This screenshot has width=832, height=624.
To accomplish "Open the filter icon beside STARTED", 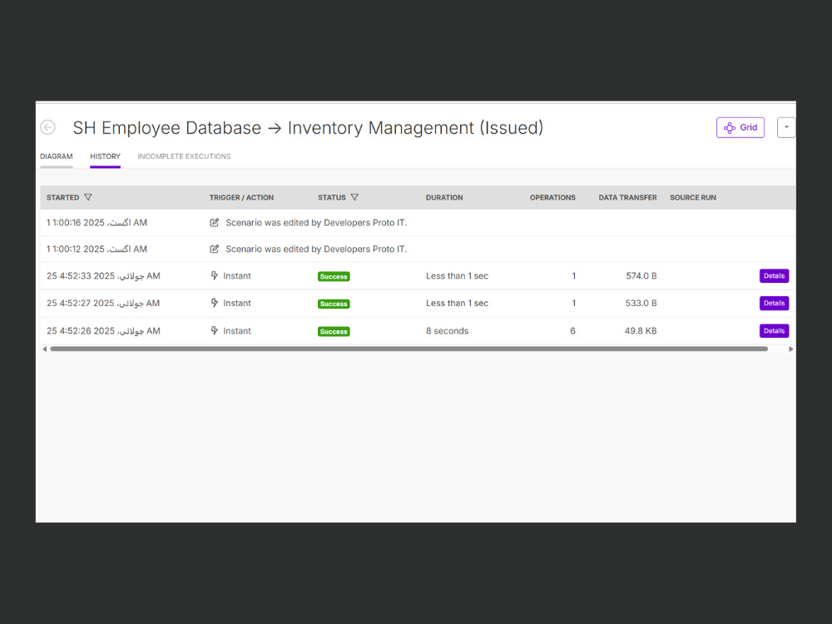I will pyautogui.click(x=88, y=197).
